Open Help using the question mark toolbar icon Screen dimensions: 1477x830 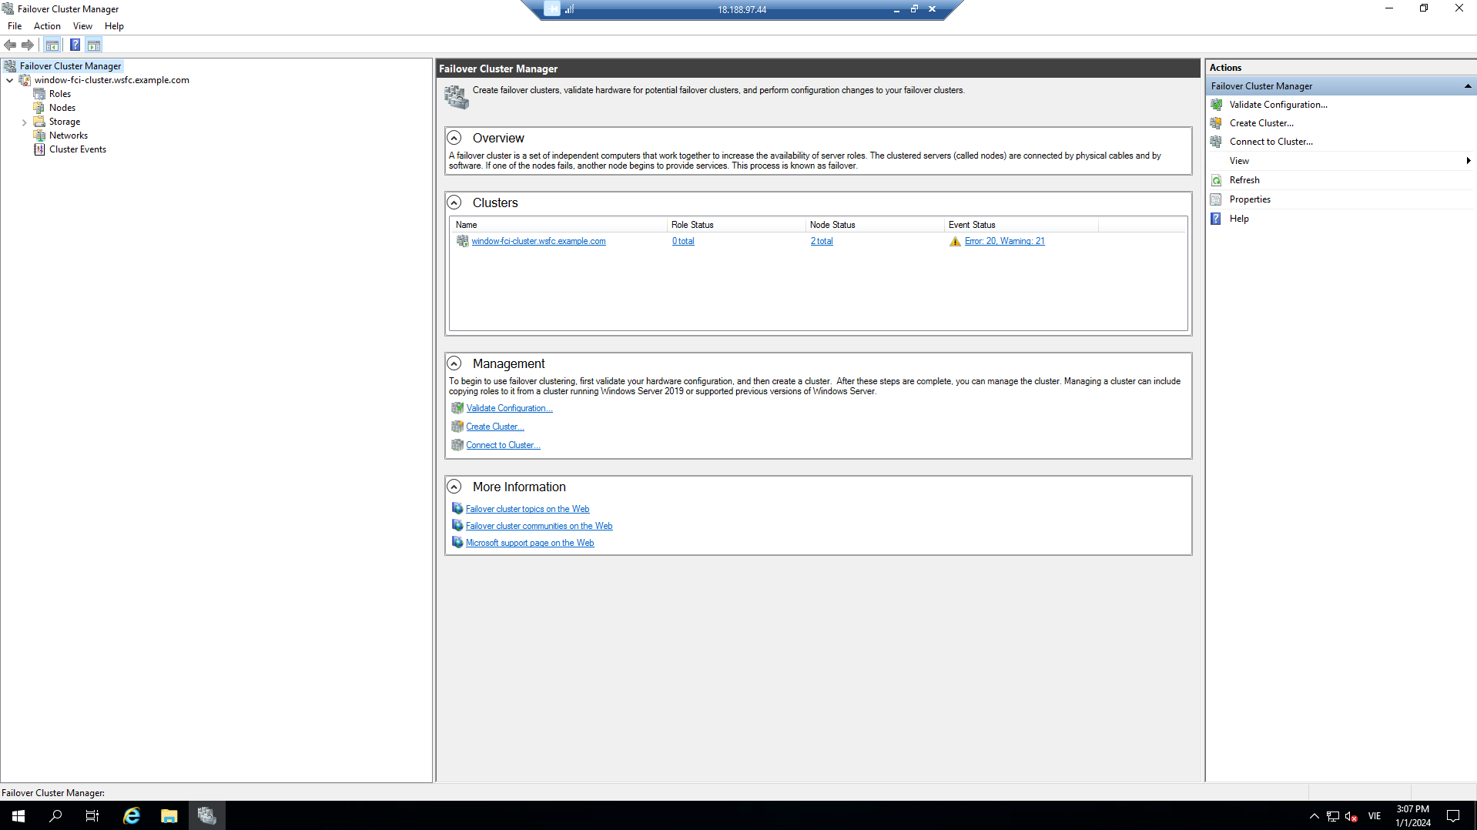pyautogui.click(x=74, y=45)
